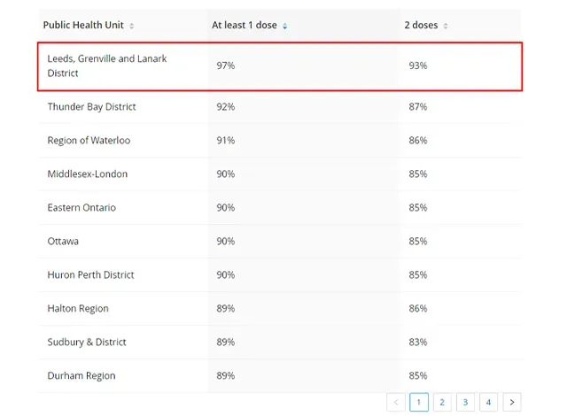Choose the Middlesex-London row

pos(87,174)
